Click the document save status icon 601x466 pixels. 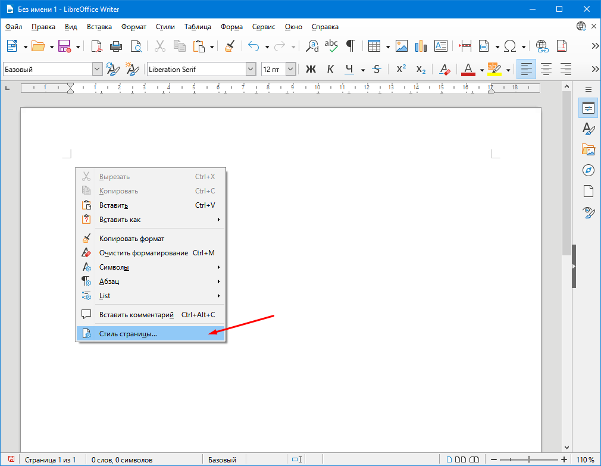coord(11,459)
